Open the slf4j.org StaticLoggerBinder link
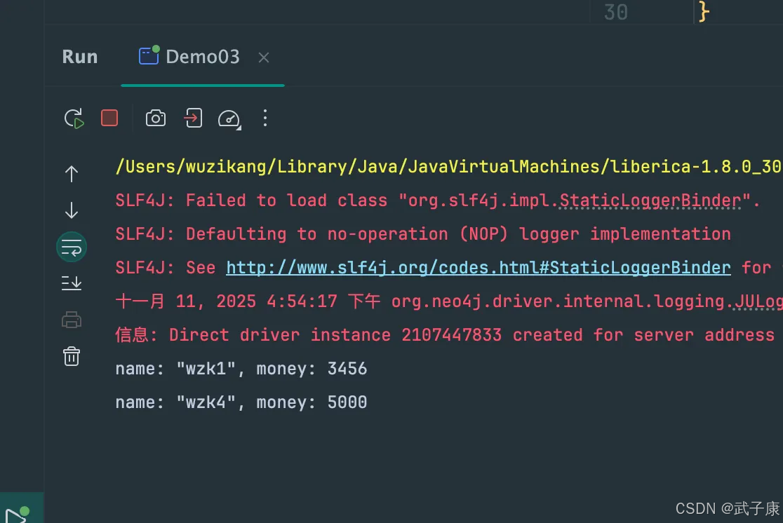The width and height of the screenshot is (783, 523). (x=478, y=268)
